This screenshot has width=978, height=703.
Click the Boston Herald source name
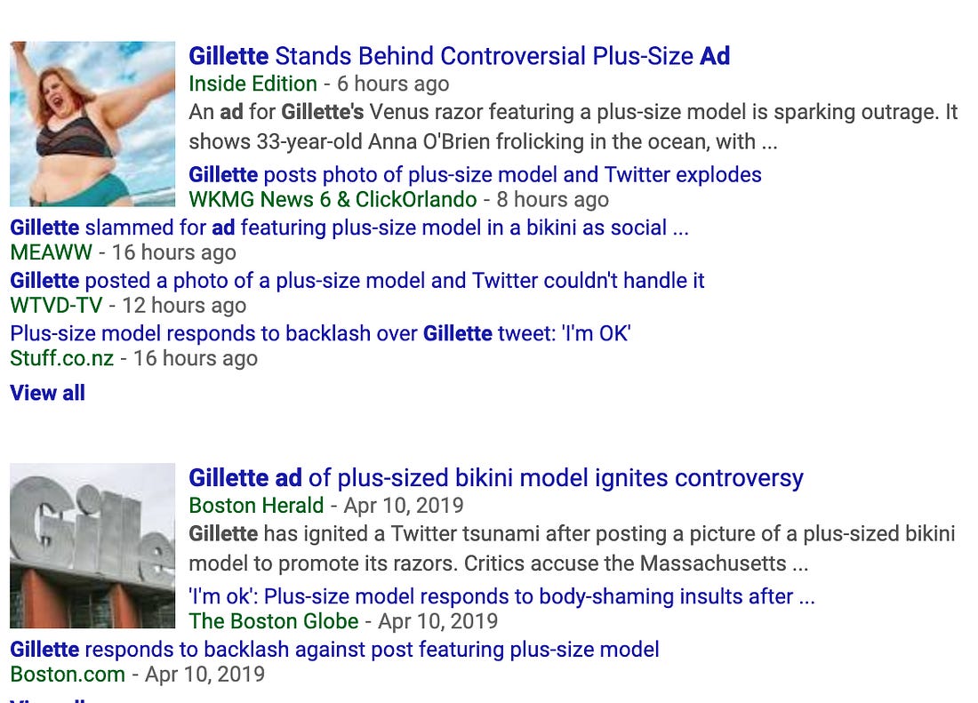pos(256,506)
